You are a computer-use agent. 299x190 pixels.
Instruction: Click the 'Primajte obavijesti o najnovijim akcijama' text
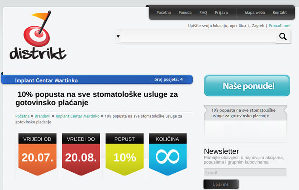(x=244, y=160)
